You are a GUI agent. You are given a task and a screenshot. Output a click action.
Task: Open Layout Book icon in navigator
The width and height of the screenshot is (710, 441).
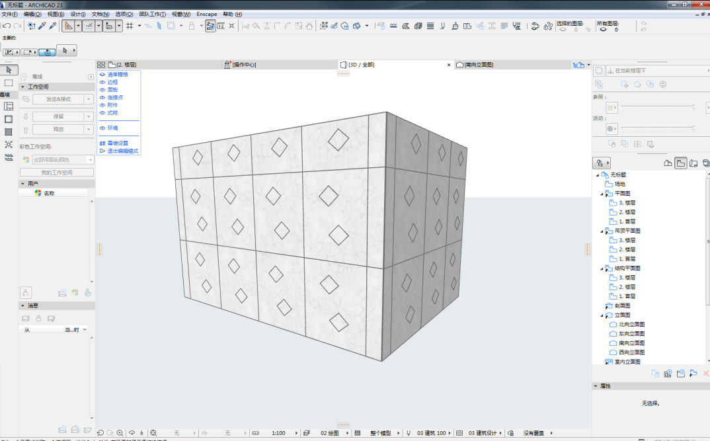693,163
